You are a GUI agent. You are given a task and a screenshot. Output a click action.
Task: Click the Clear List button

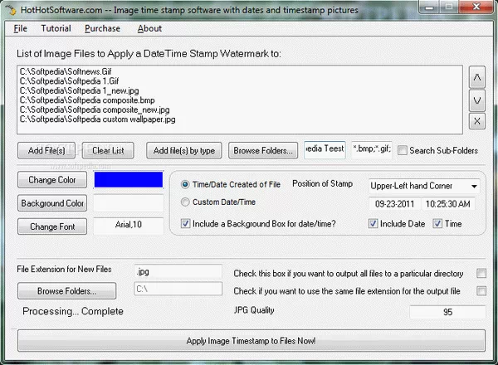108,150
